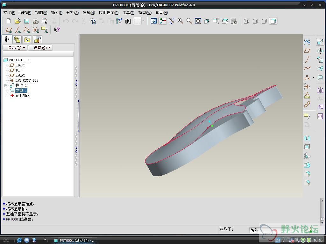Screen dimensions: 326x244
Task: Select the Shell tool
Action: (x=307, y=147)
